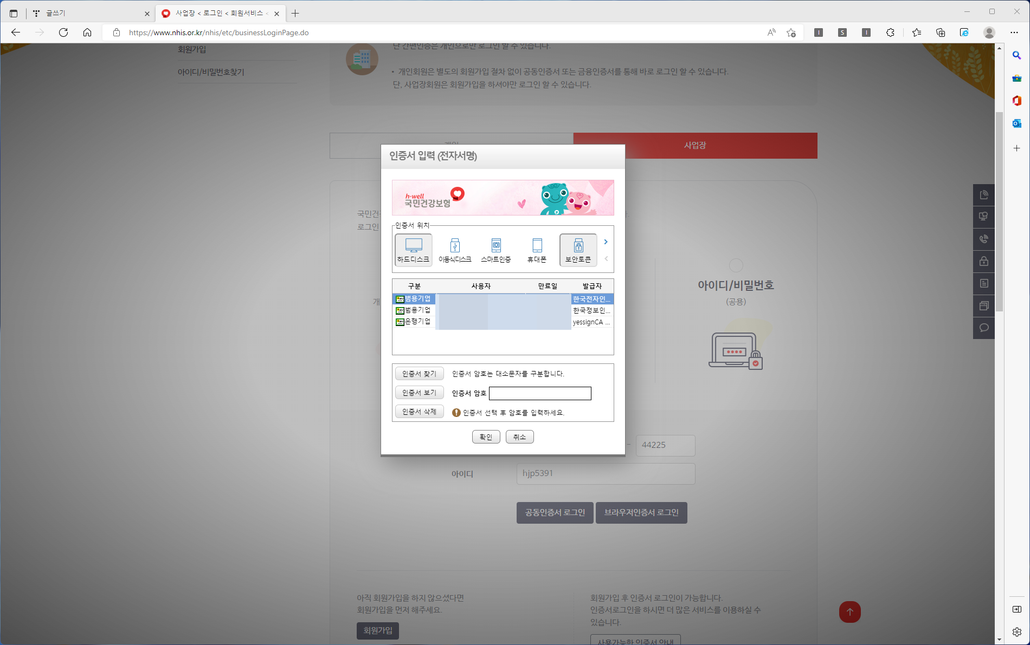The height and width of the screenshot is (645, 1030).
Task: Click the address bar URL
Action: click(219, 32)
